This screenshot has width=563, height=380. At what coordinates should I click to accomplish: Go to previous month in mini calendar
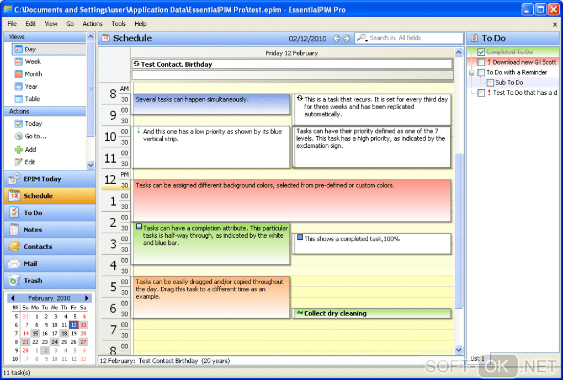[13, 298]
